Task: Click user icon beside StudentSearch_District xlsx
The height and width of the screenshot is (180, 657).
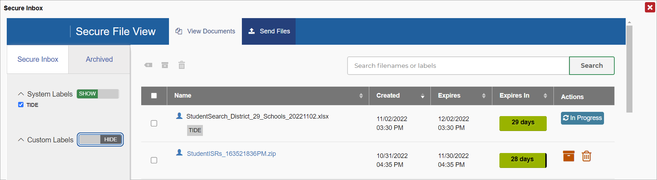Action: pyautogui.click(x=179, y=116)
